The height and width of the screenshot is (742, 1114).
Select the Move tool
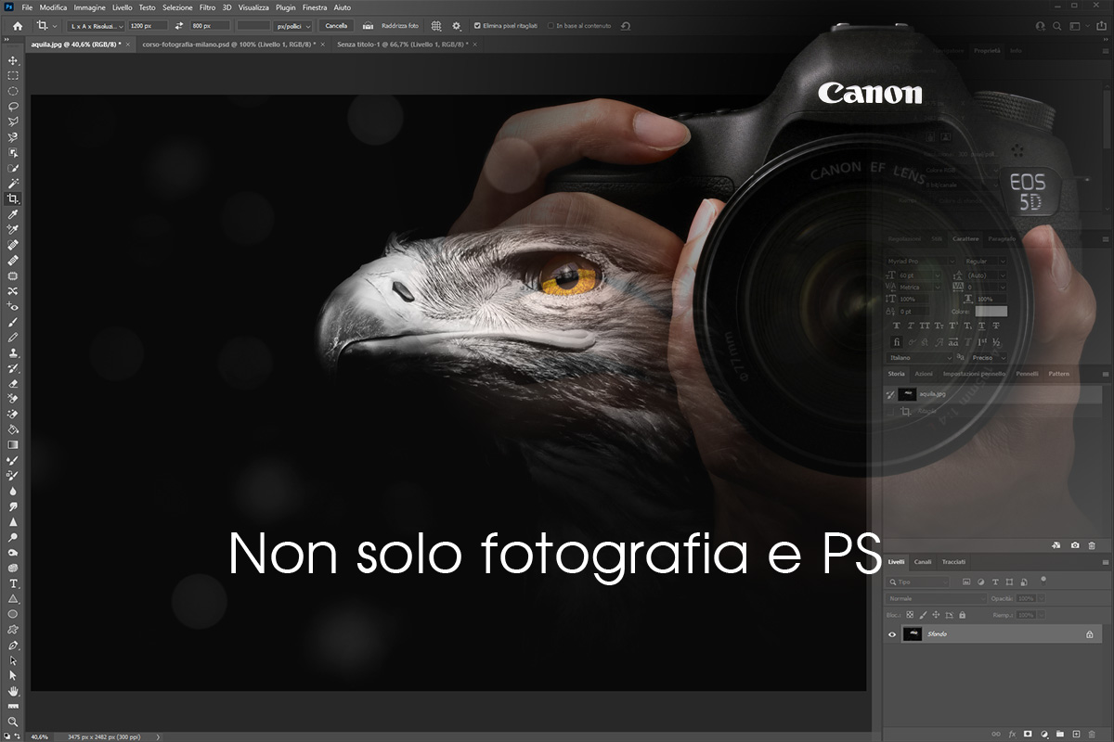click(x=13, y=60)
